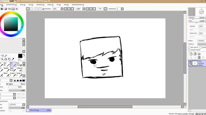The image size is (206, 115).
Task: Select the Smdg 2 smudge tool
Action: coord(19,74)
